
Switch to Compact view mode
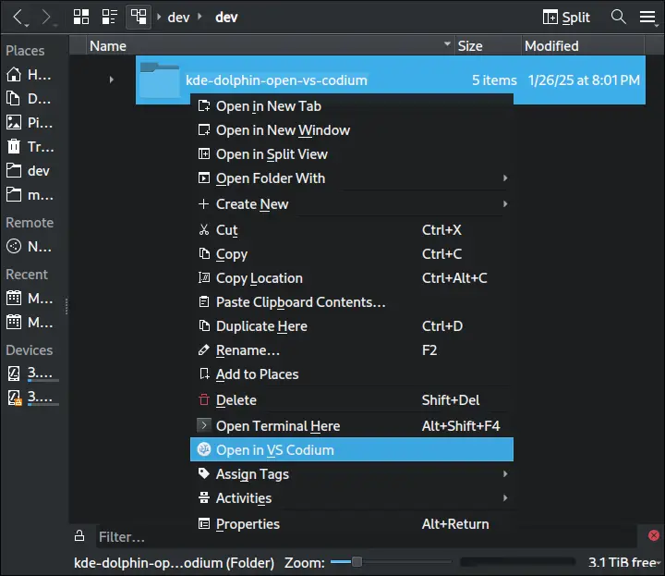pyautogui.click(x=109, y=17)
